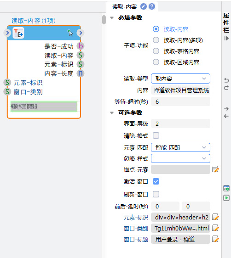Click the 子项-功能 label
The width and height of the screenshot is (231, 258).
click(x=136, y=45)
